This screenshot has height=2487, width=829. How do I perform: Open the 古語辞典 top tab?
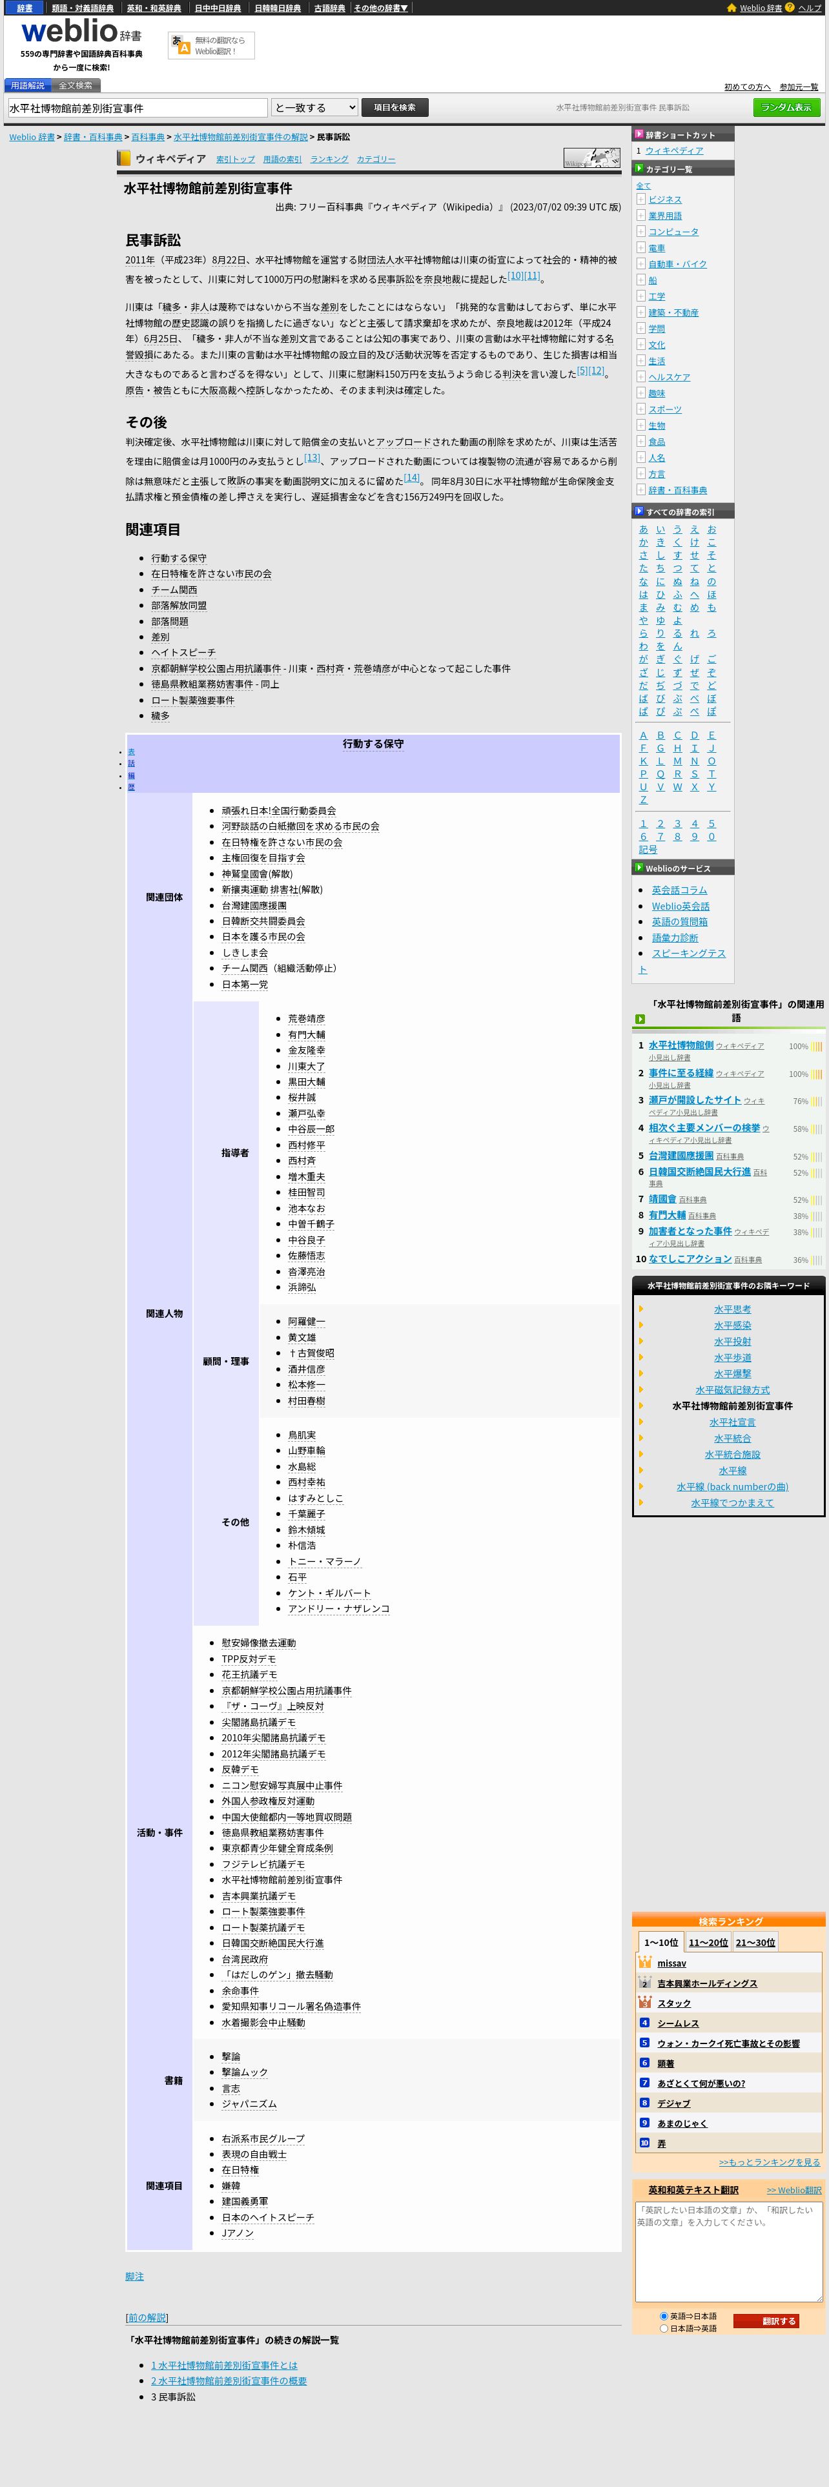tap(329, 8)
